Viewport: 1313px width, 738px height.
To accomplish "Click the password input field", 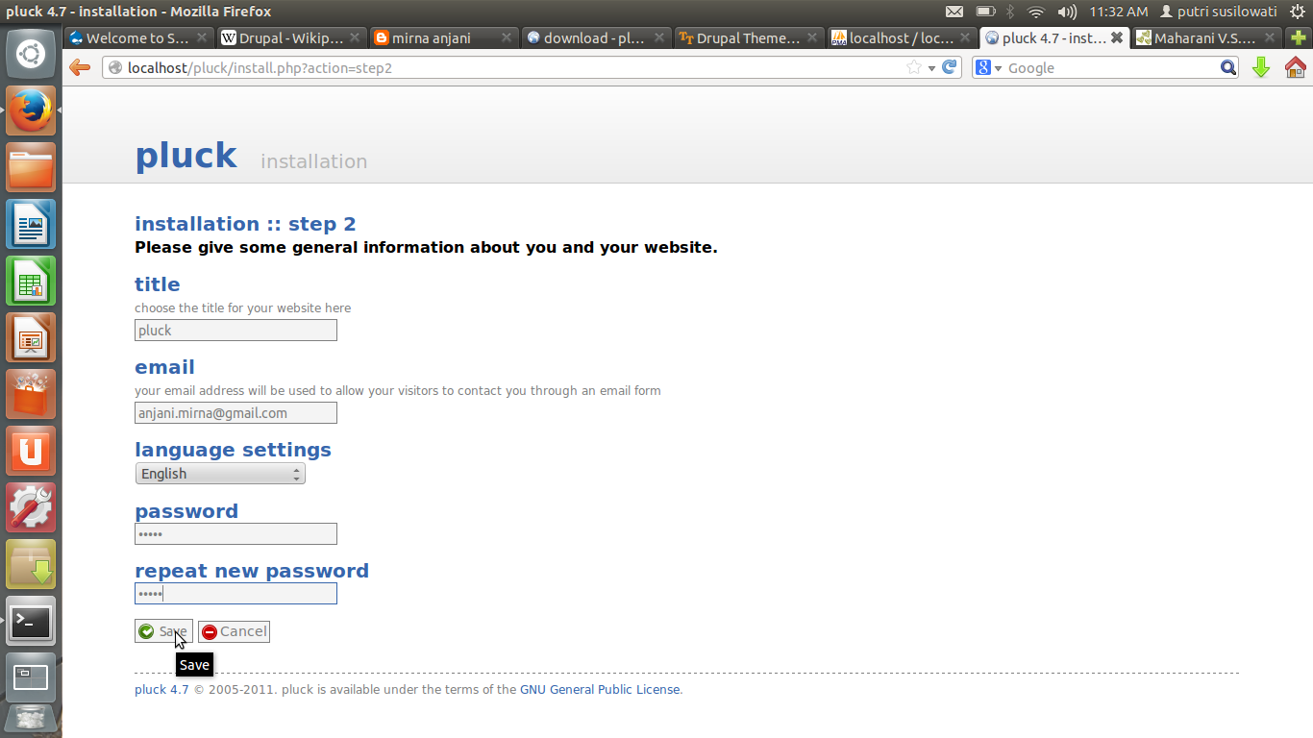I will coord(235,534).
